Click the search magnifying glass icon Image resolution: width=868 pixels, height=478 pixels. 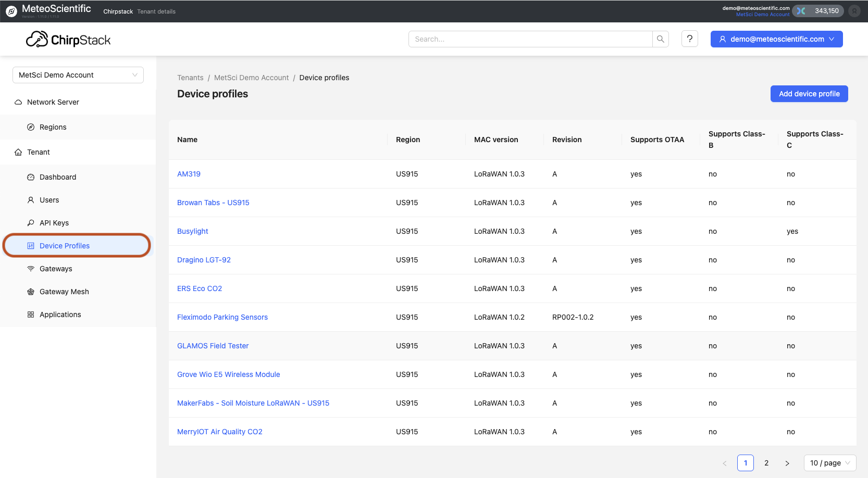660,39
